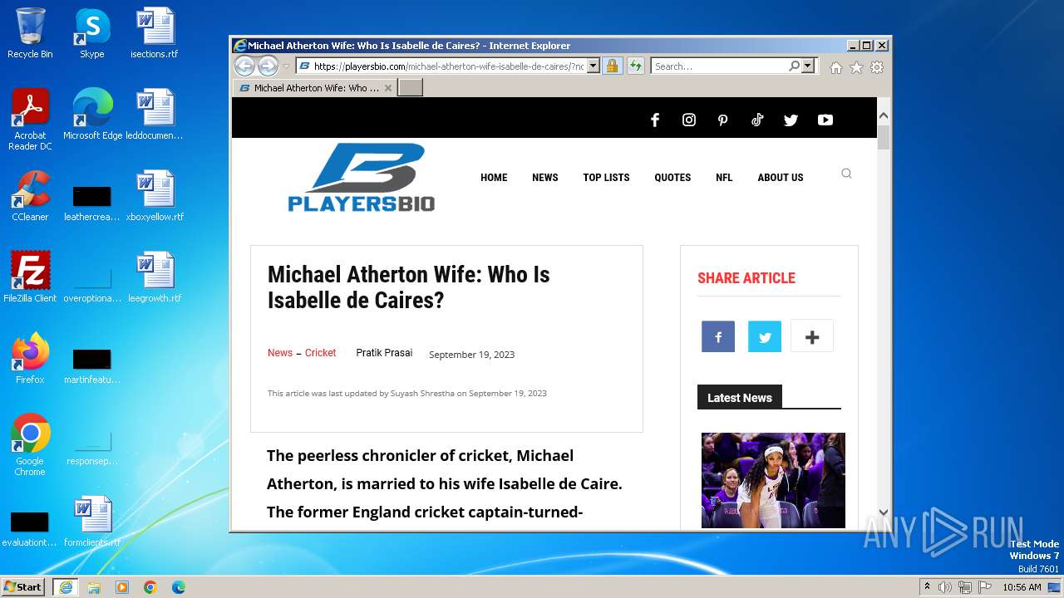The width and height of the screenshot is (1064, 598).
Task: Share the article on Twitter
Action: [765, 337]
